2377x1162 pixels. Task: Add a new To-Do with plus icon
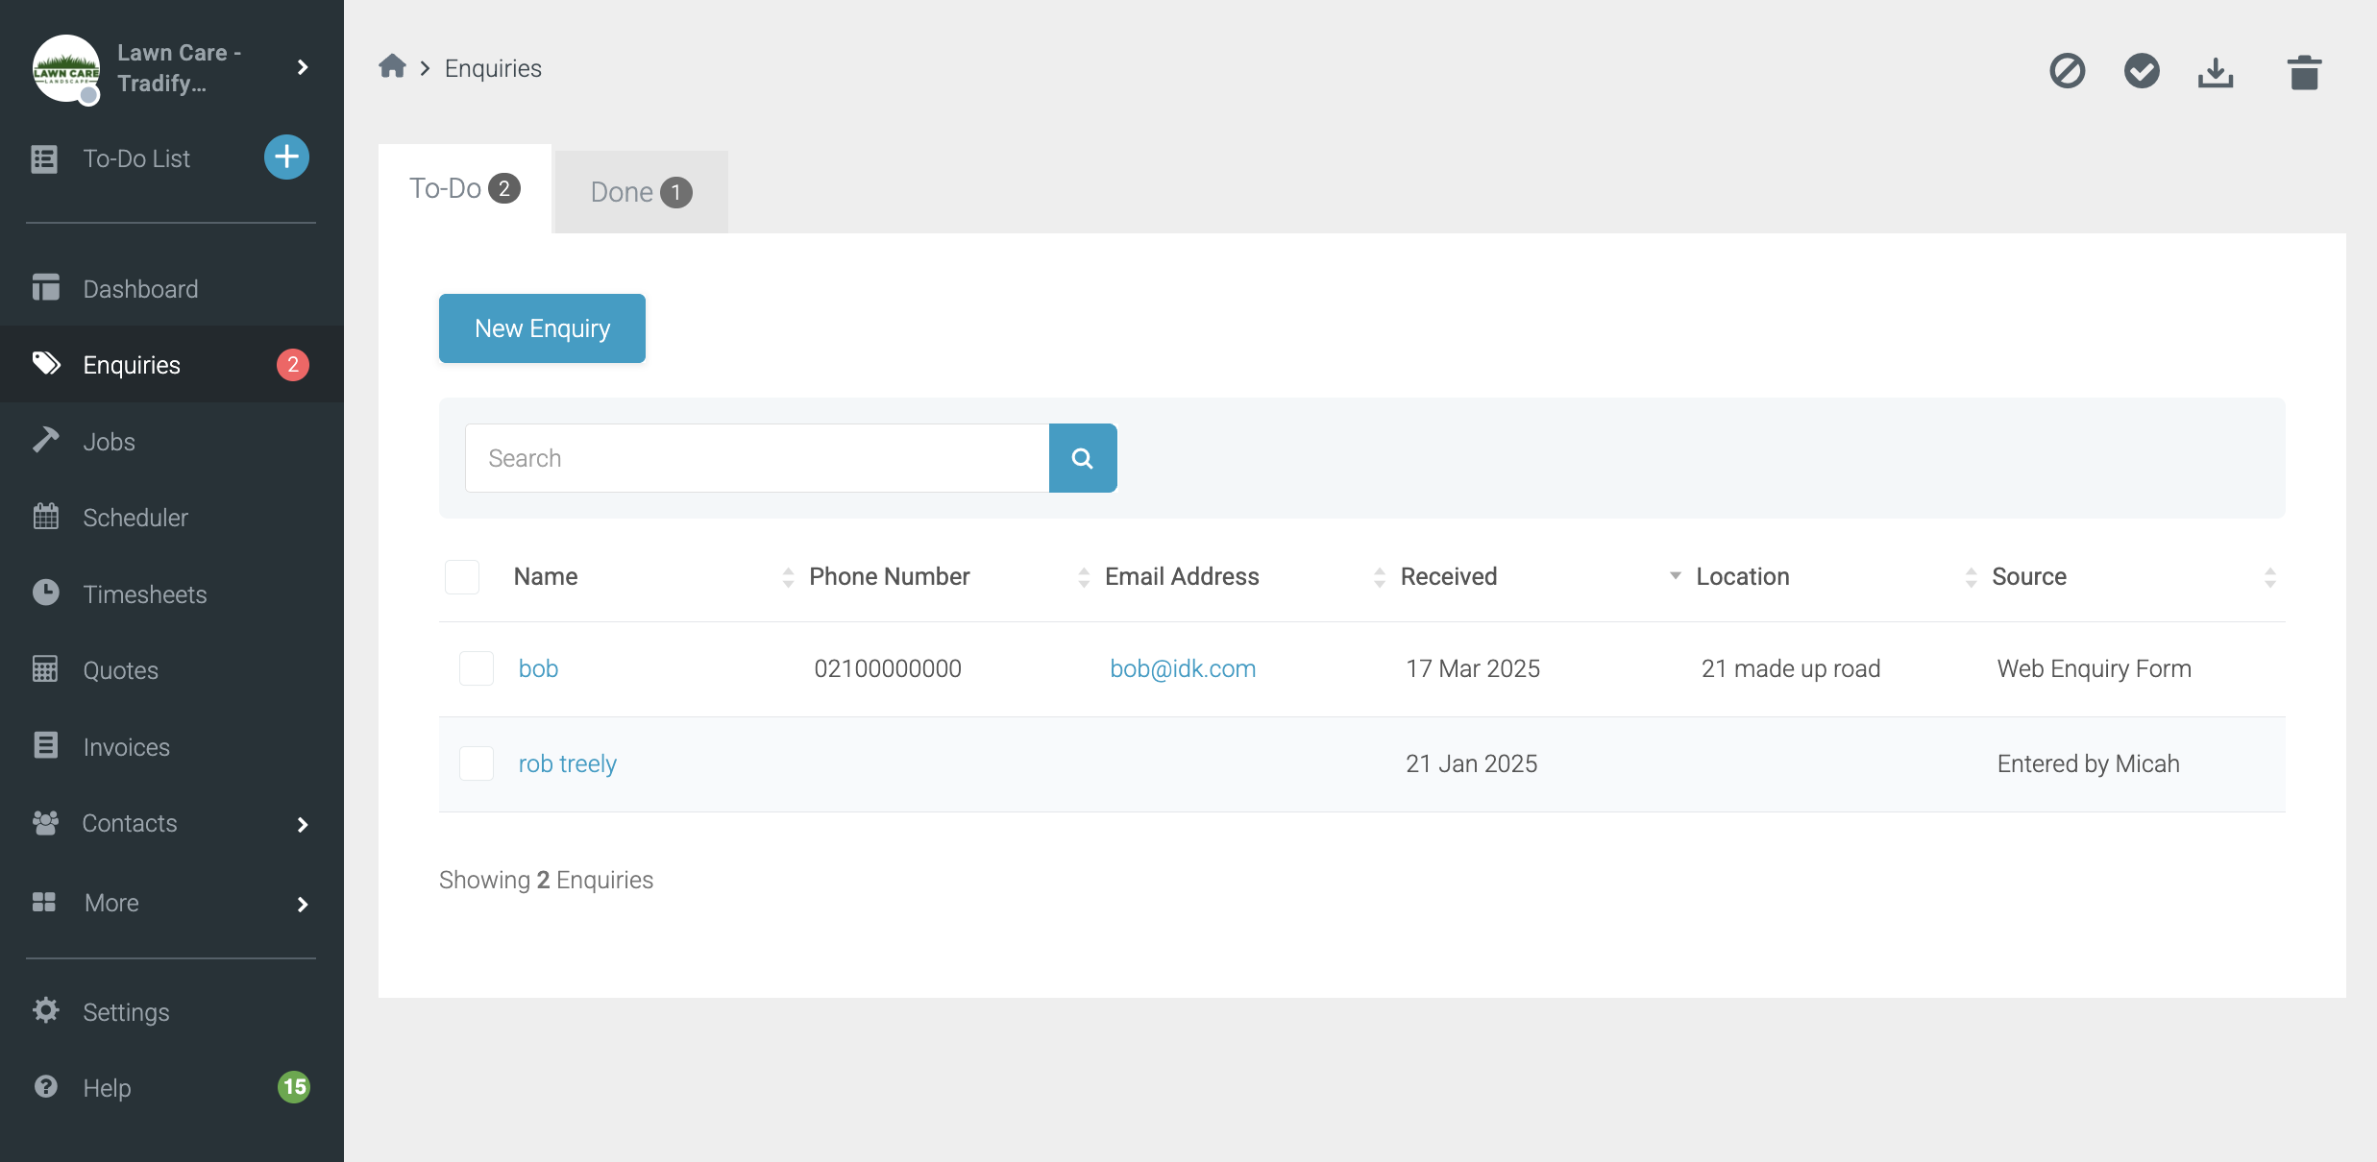click(286, 157)
